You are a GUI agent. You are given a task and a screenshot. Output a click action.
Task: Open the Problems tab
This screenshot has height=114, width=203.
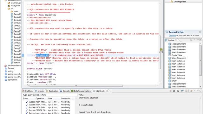pyautogui.click(x=28, y=91)
